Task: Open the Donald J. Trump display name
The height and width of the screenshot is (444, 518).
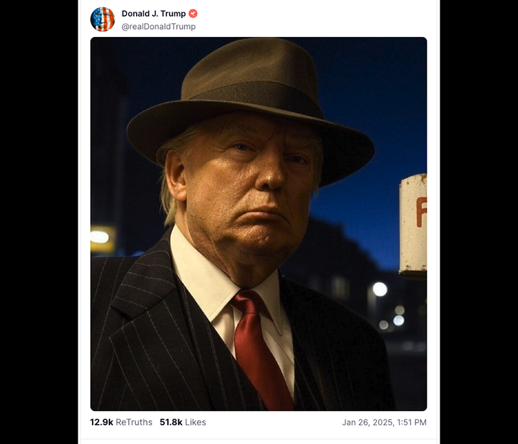Action: 153,14
